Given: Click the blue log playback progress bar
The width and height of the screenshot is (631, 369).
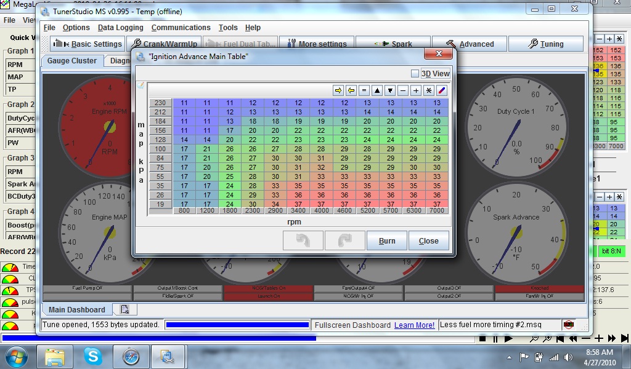Looking at the screenshot, I should 159,338.
